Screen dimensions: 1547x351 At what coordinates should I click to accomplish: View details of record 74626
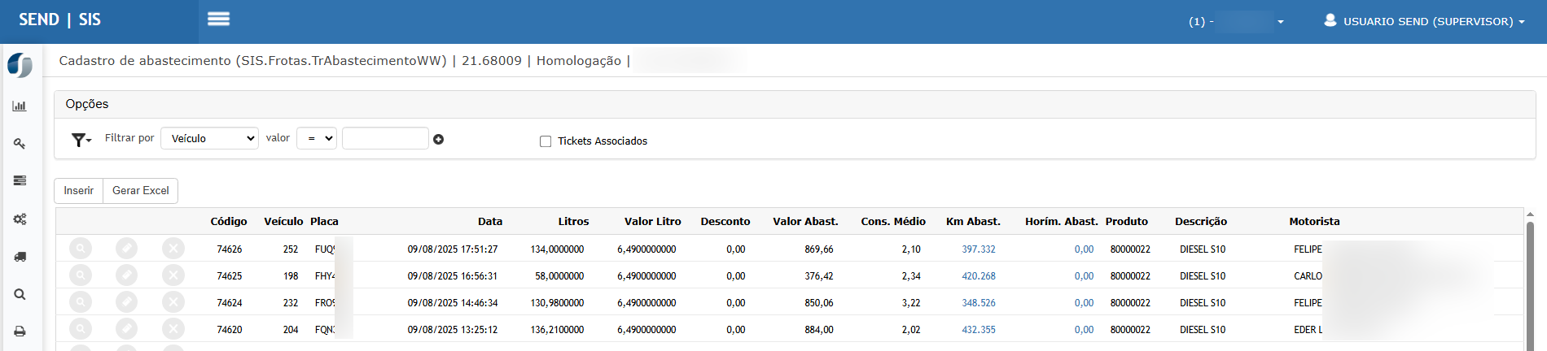point(81,249)
